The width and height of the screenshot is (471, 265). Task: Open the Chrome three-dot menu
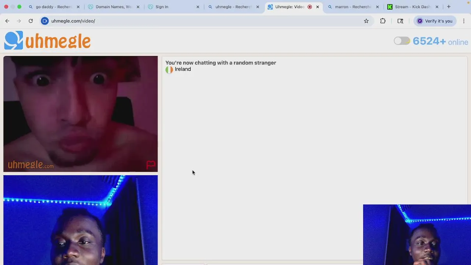click(x=464, y=21)
